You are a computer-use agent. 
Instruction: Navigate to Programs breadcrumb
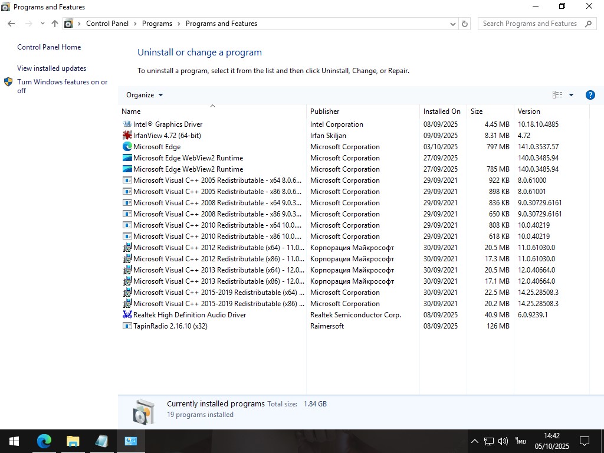(157, 24)
